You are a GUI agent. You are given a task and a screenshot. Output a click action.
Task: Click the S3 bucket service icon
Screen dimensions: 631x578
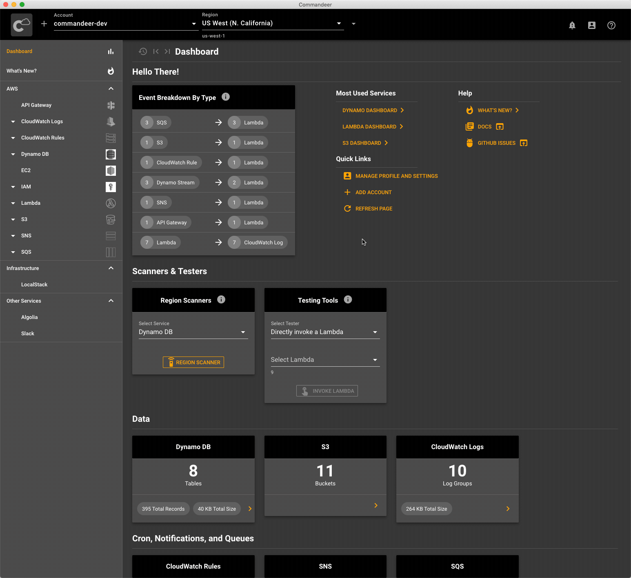tap(111, 219)
